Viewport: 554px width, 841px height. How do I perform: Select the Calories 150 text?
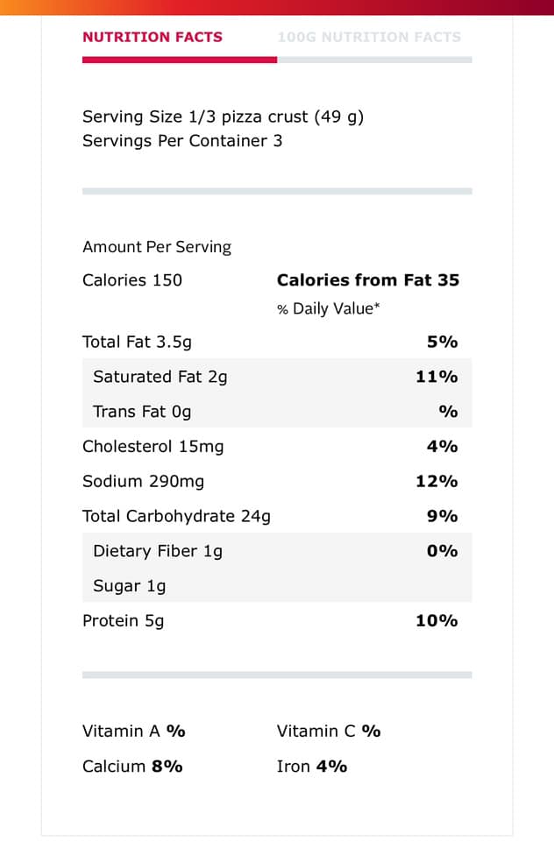pyautogui.click(x=132, y=280)
